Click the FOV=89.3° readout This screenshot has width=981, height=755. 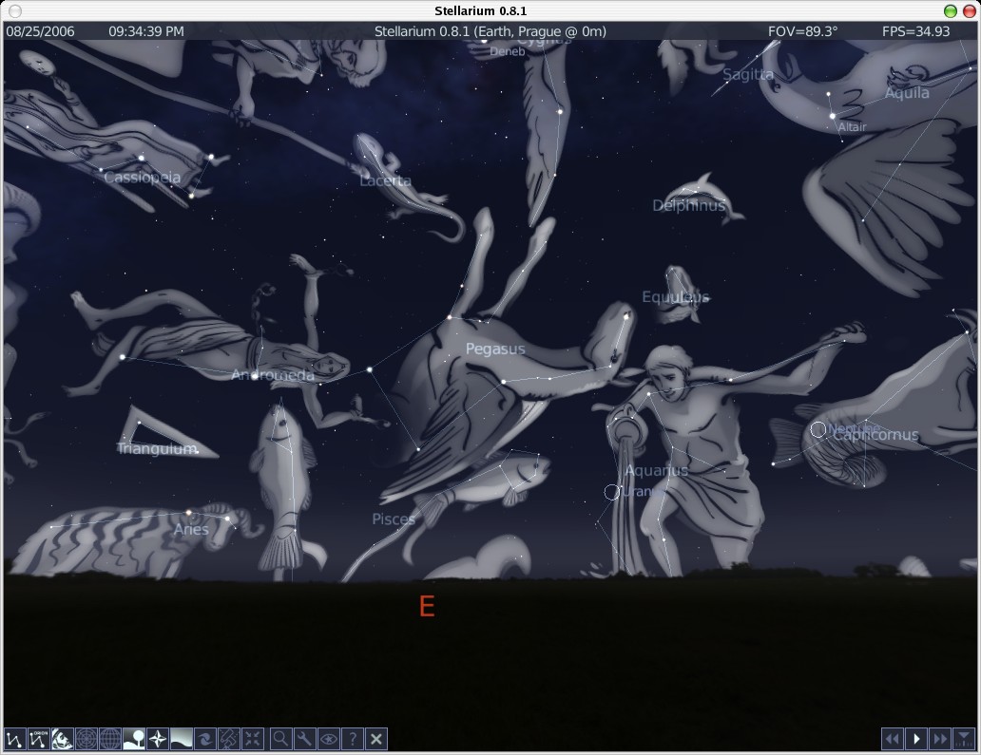pos(802,31)
